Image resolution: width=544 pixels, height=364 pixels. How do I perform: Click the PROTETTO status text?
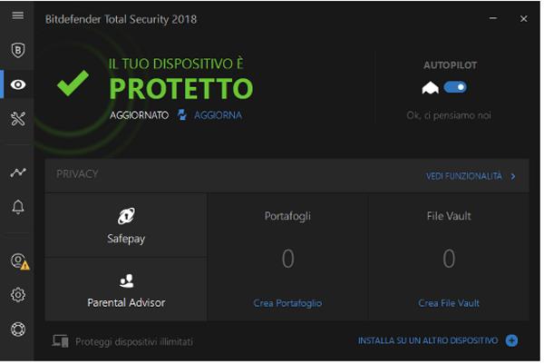(x=181, y=89)
